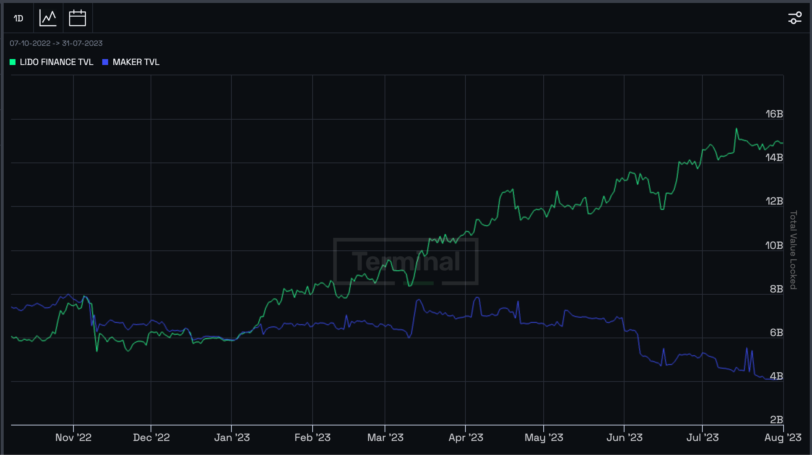
Task: Click the Feb '23 axis label
Action: [313, 438]
